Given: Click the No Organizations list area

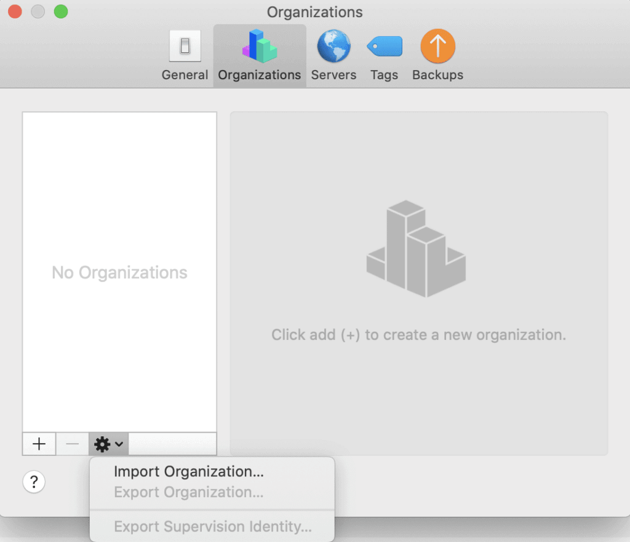Looking at the screenshot, I should pyautogui.click(x=119, y=272).
